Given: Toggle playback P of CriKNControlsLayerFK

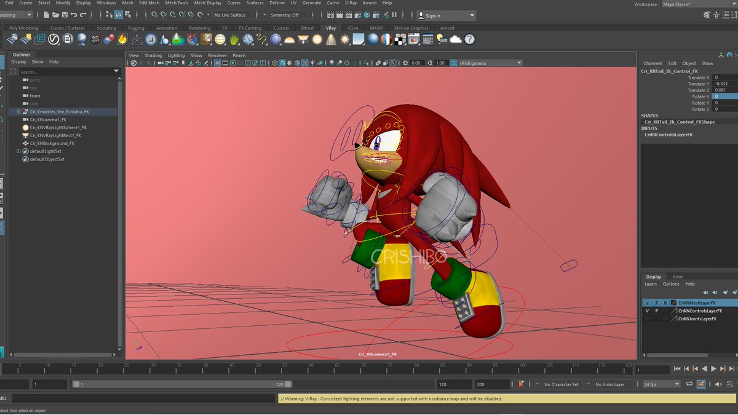Looking at the screenshot, I should [x=656, y=311].
